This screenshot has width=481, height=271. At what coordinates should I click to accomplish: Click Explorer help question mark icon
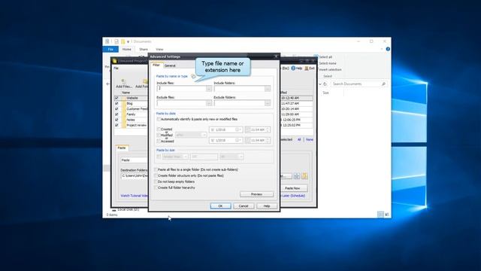coord(388,49)
